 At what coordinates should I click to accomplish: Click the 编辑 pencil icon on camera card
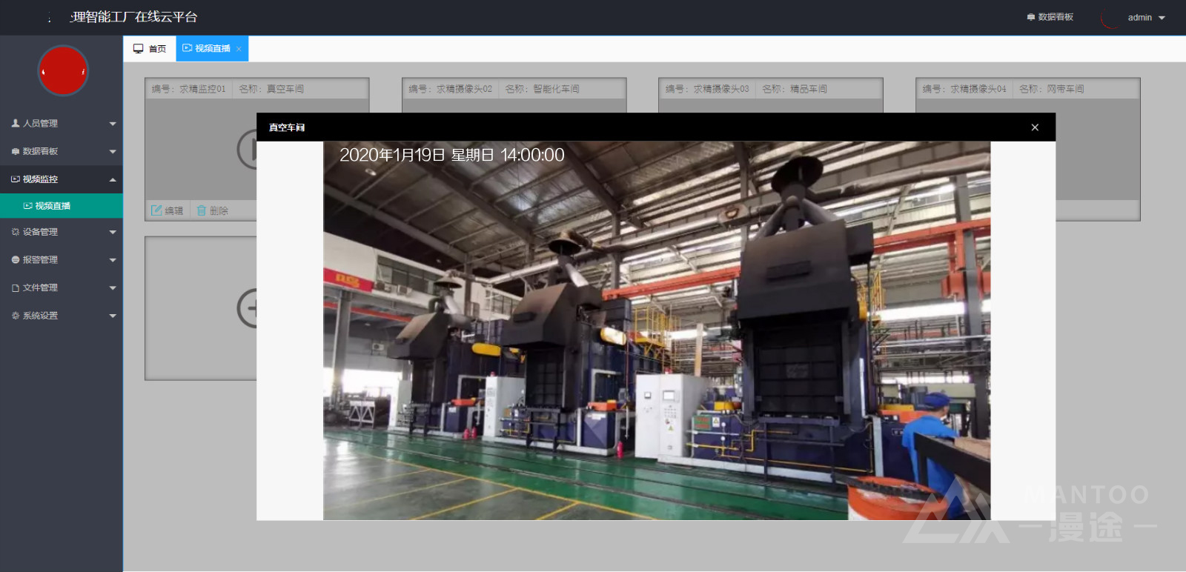[x=156, y=210]
